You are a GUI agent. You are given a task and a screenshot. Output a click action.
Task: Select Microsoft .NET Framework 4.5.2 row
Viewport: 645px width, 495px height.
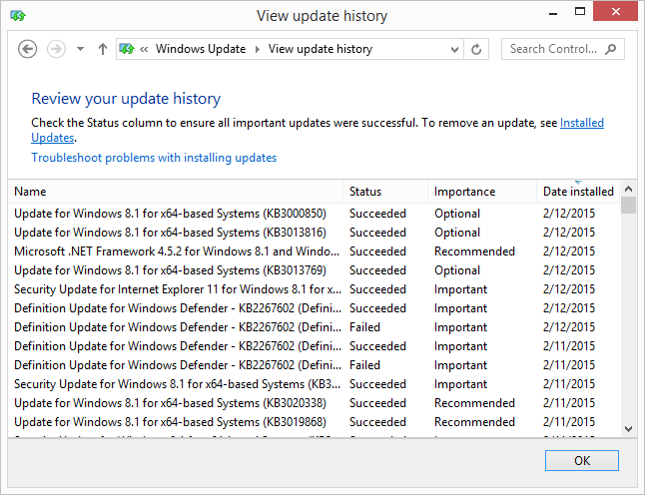(x=314, y=251)
